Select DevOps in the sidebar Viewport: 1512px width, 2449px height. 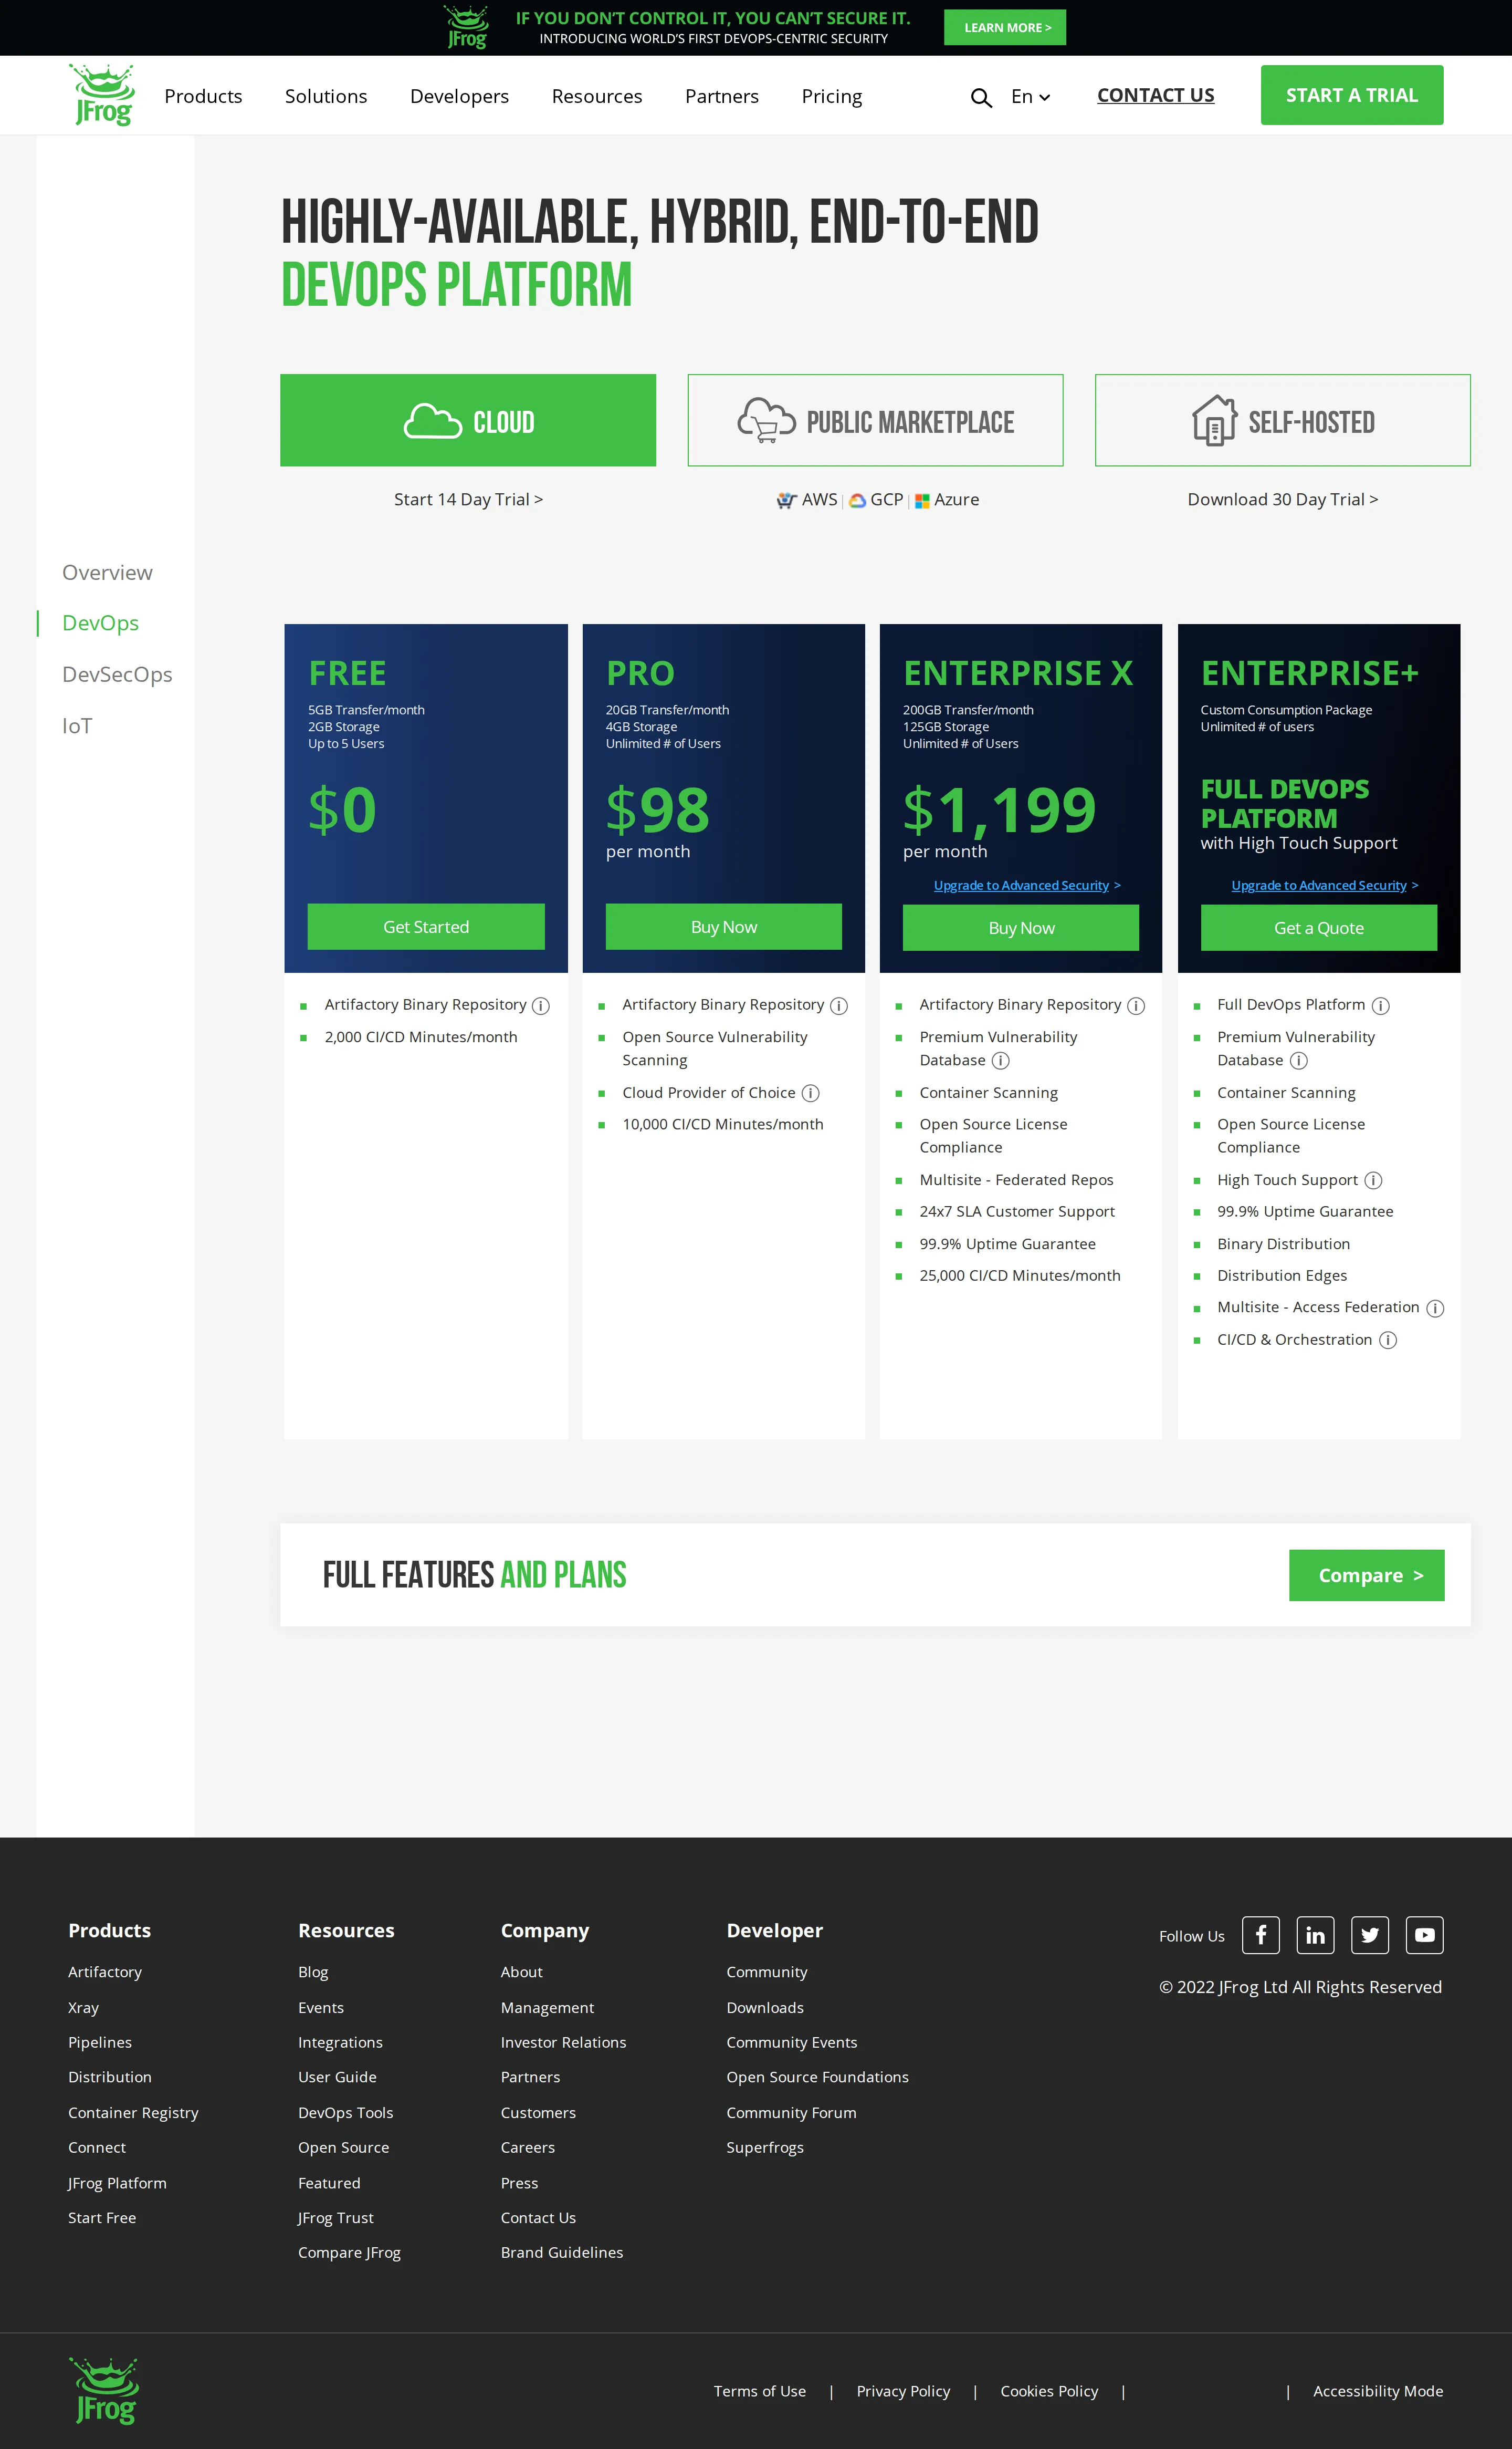point(100,623)
